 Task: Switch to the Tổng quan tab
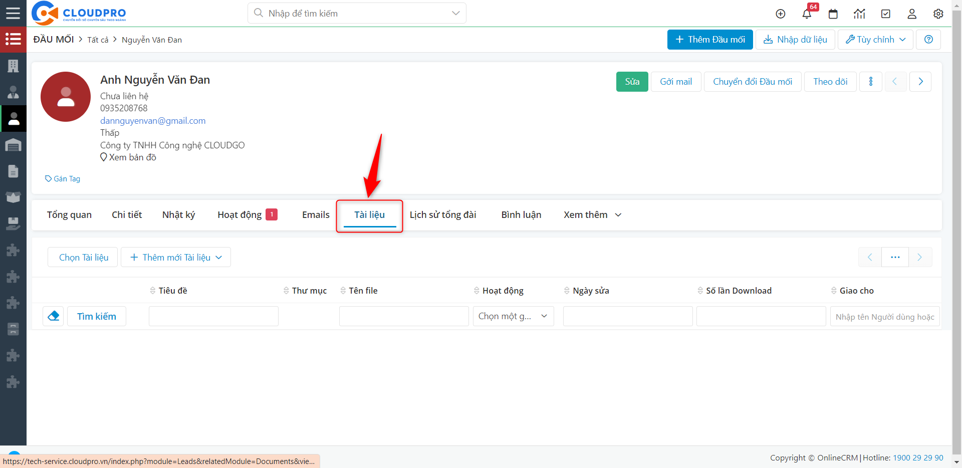click(x=69, y=215)
